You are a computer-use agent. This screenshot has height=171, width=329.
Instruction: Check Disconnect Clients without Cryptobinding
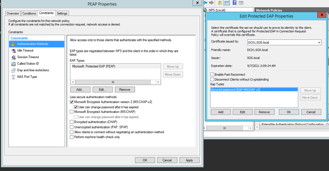(x=212, y=79)
